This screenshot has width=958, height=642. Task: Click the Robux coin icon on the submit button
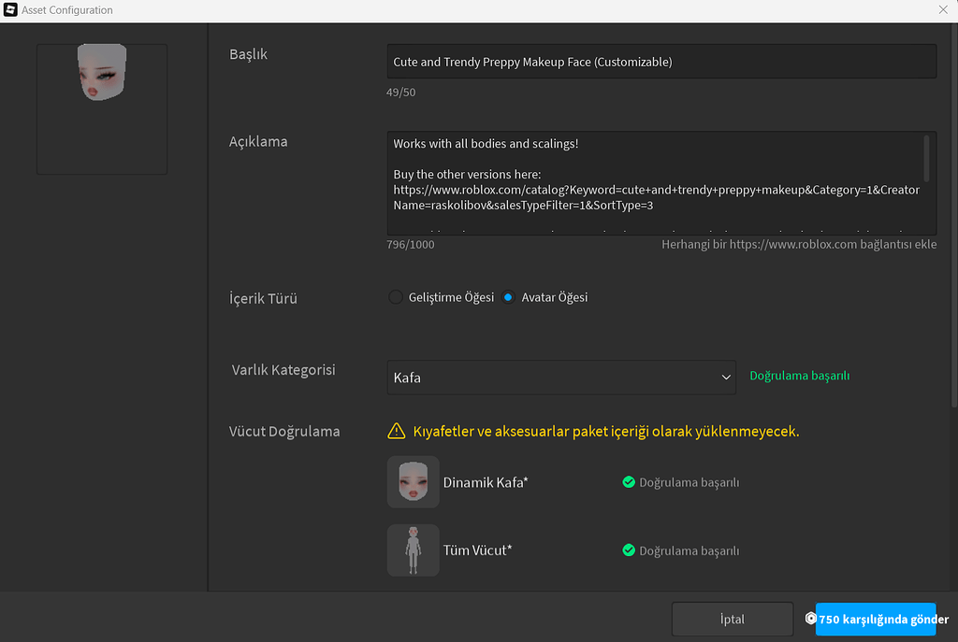tap(811, 619)
